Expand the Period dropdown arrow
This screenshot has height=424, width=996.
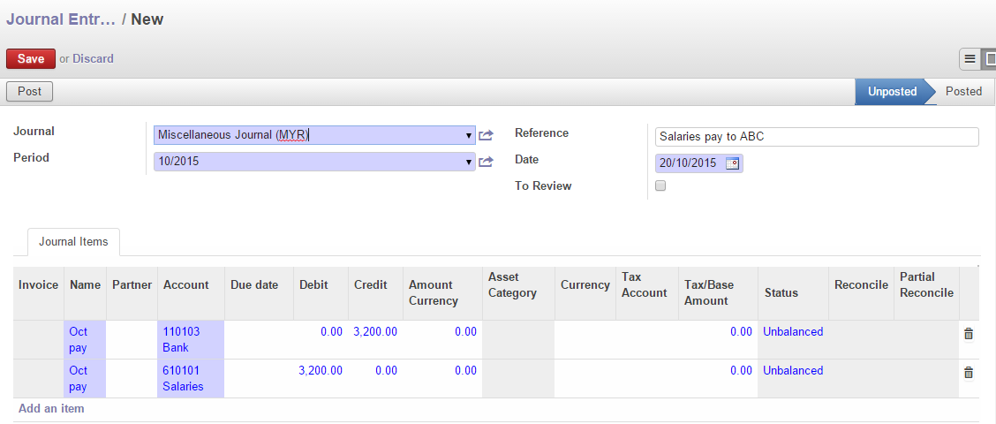click(469, 163)
